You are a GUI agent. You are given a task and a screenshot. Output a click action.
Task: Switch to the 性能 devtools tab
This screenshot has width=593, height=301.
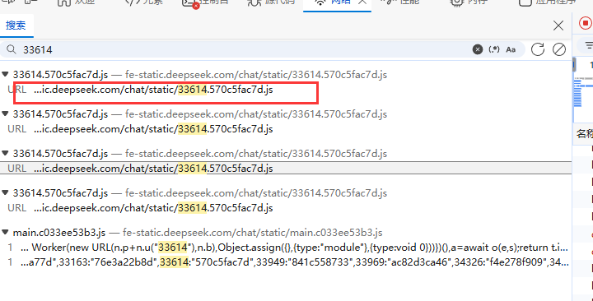point(400,2)
